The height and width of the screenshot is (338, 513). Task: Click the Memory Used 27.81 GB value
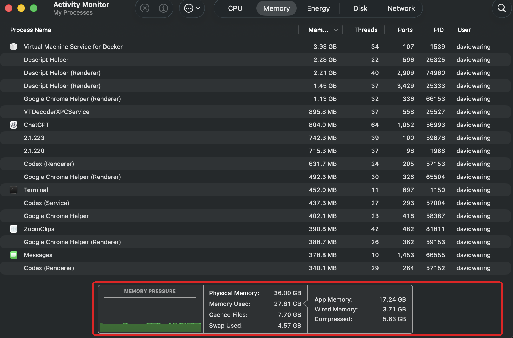287,304
